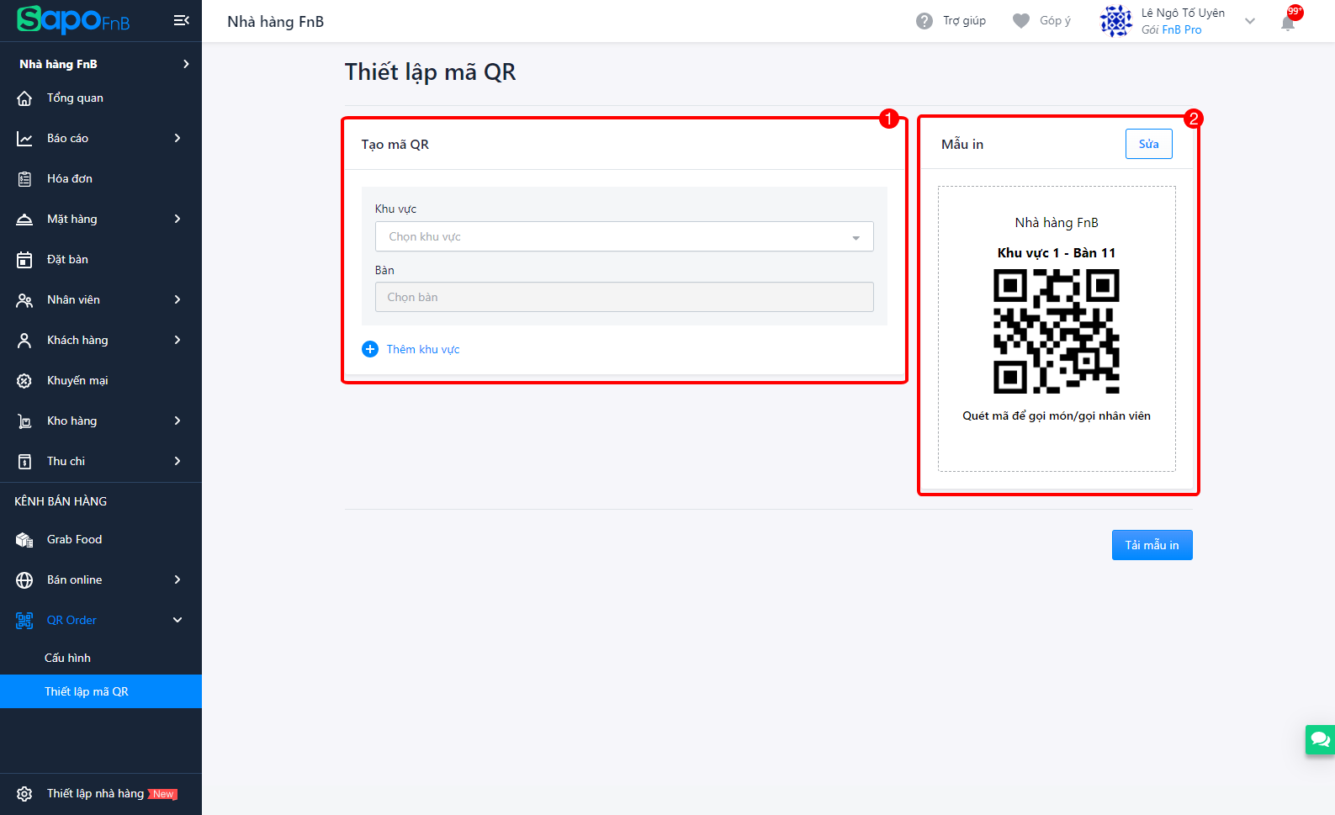
Task: Open the Chọn khu vực dropdown
Action: [624, 236]
